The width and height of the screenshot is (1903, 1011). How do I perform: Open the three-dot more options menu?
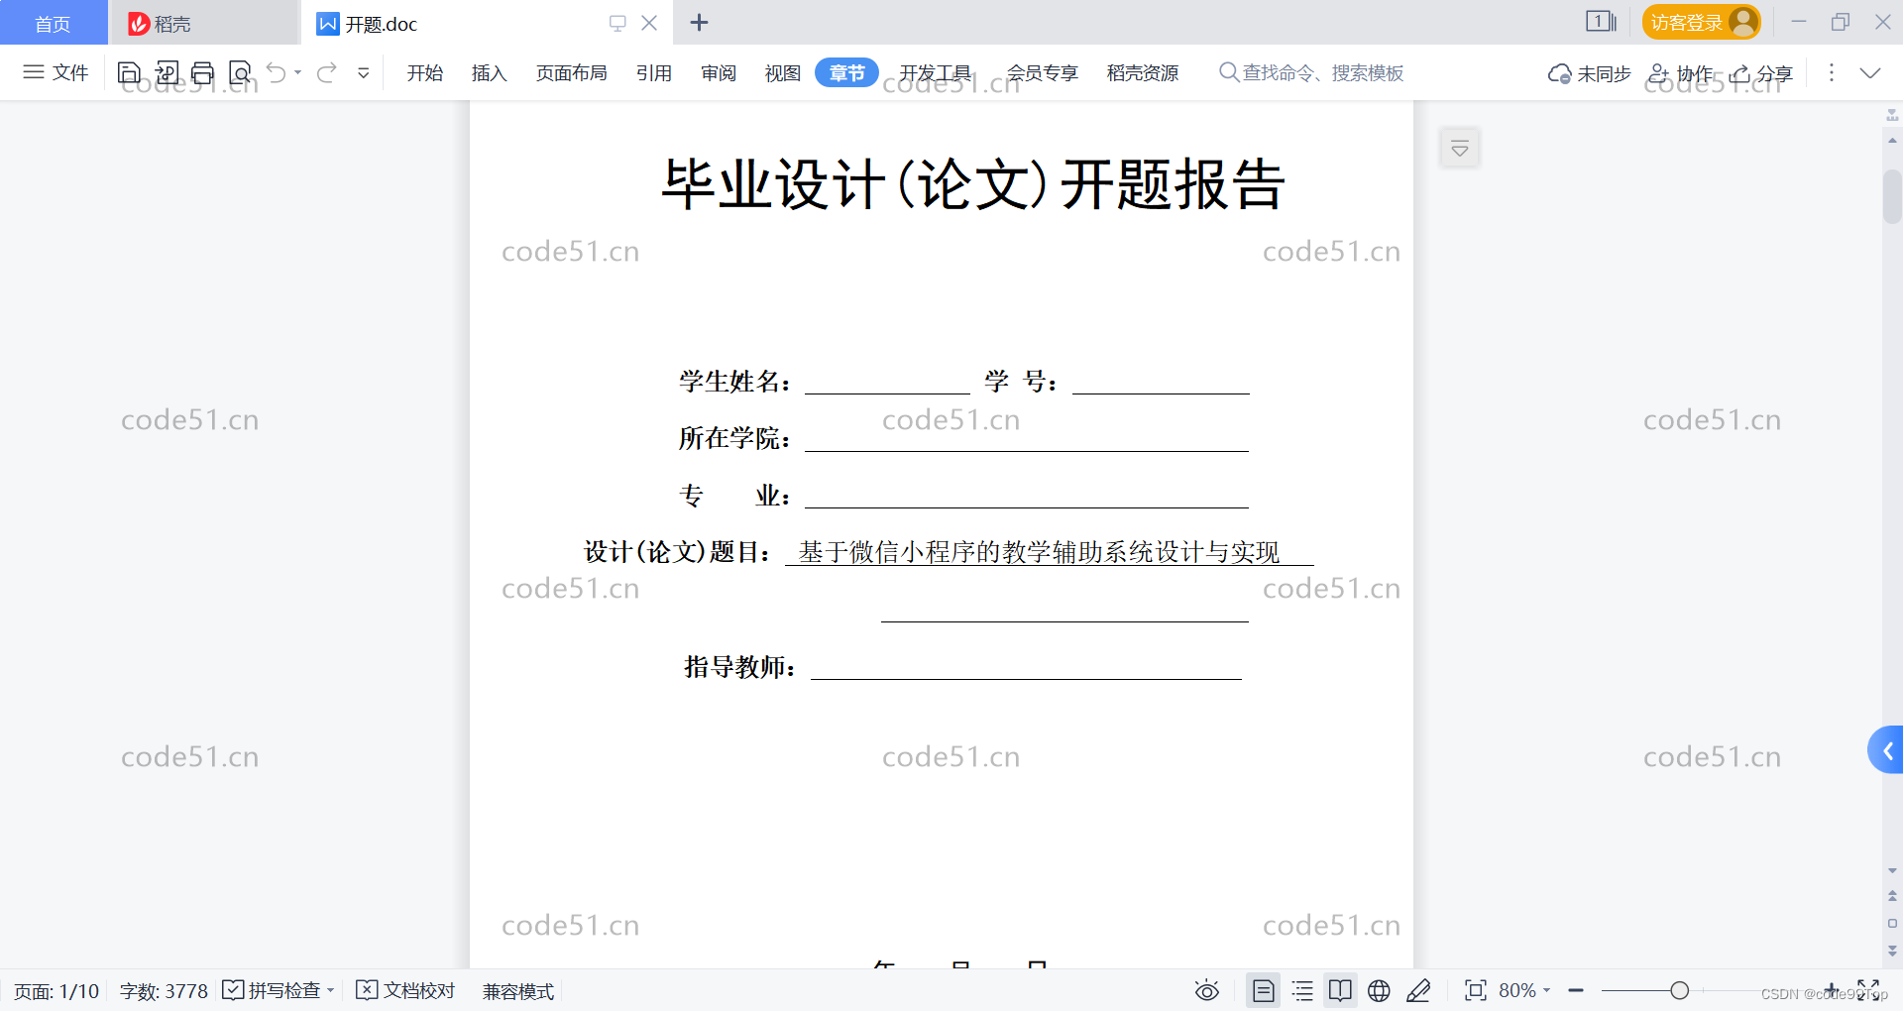tap(1832, 72)
